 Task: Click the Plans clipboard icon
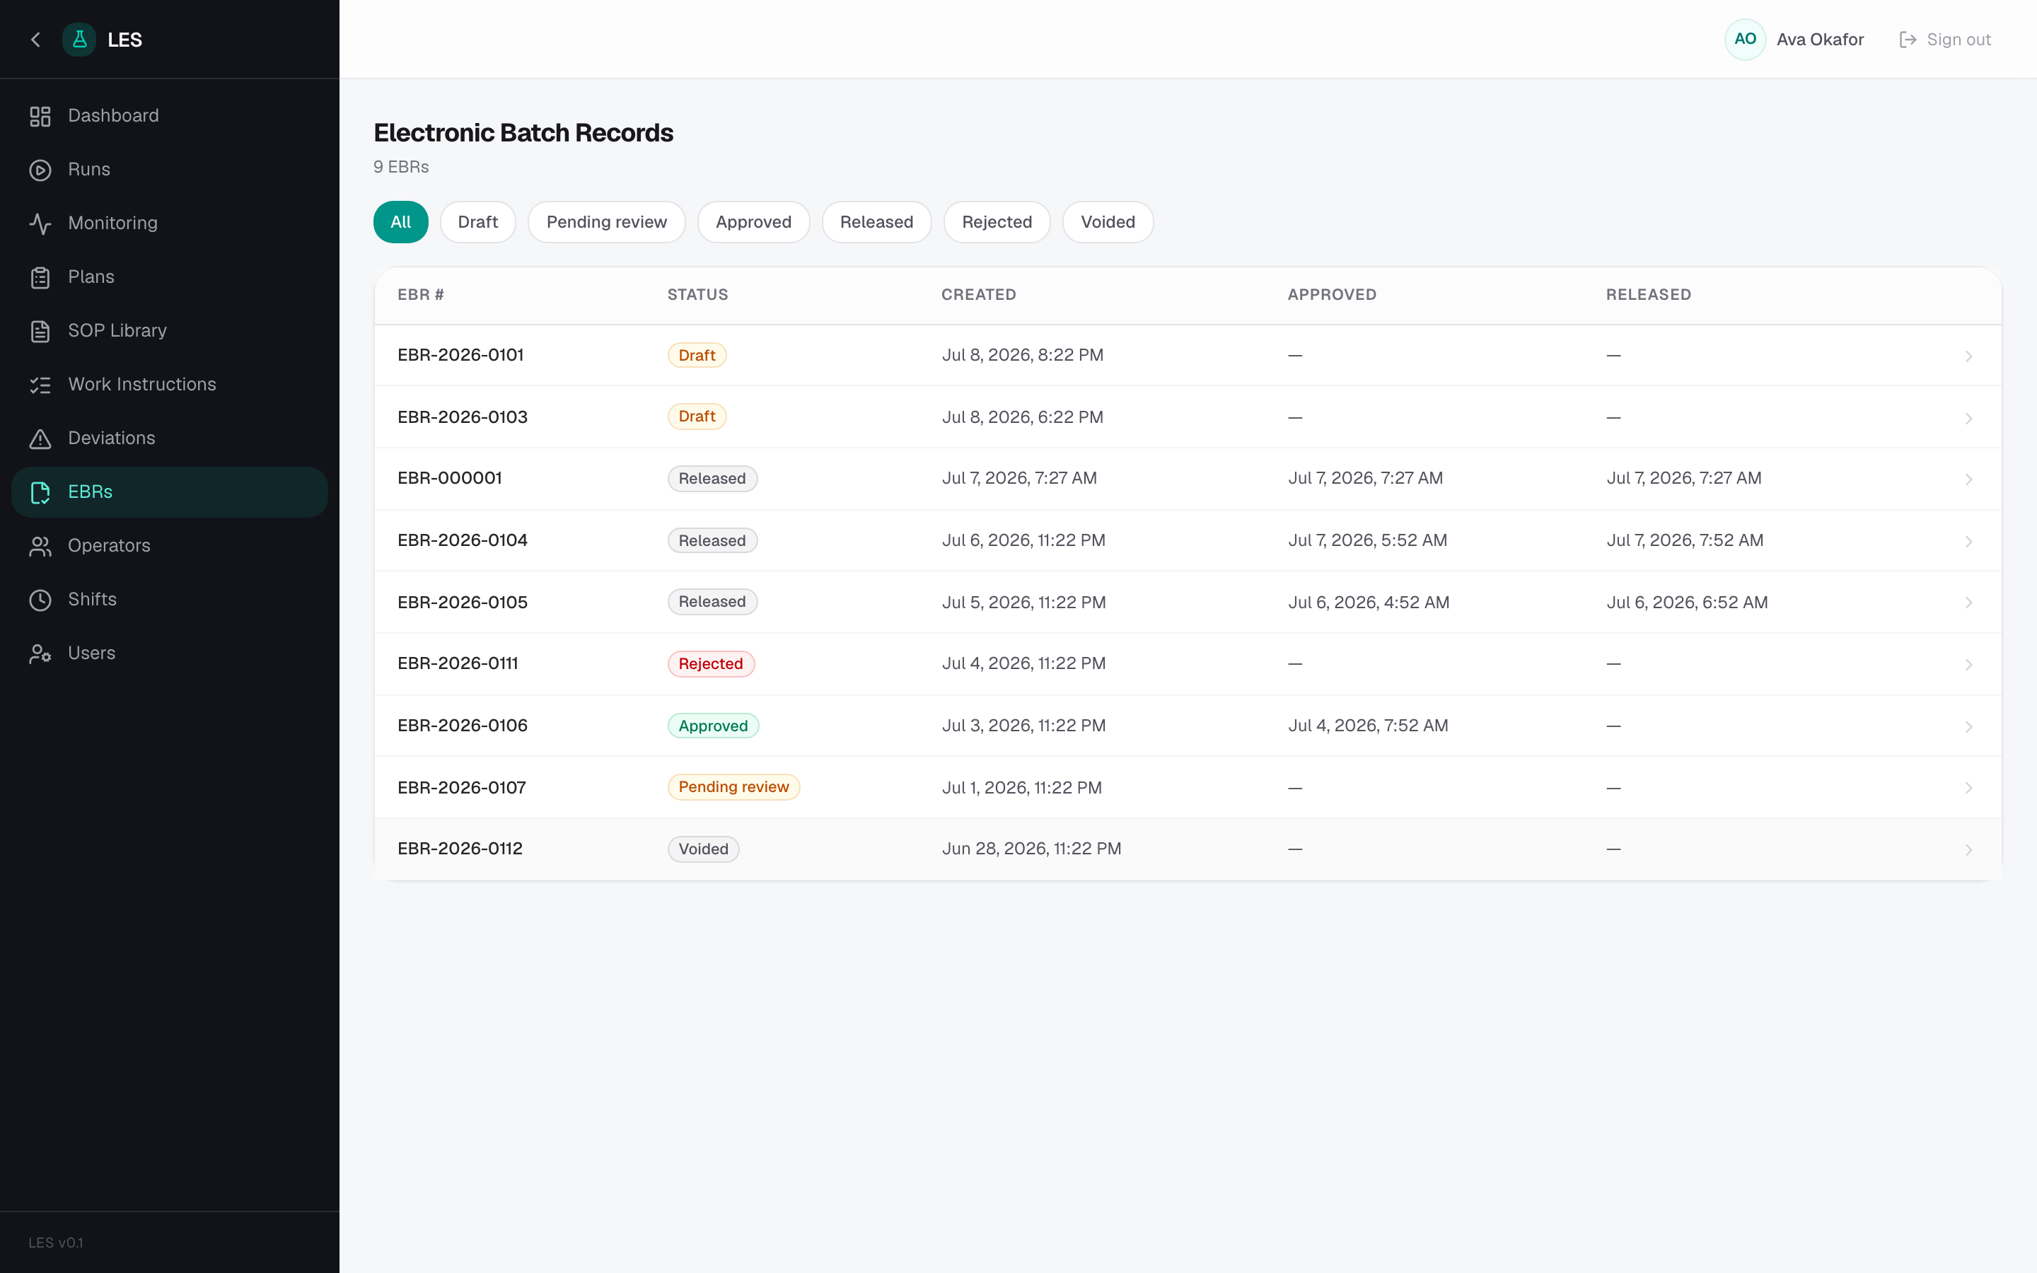click(x=40, y=278)
